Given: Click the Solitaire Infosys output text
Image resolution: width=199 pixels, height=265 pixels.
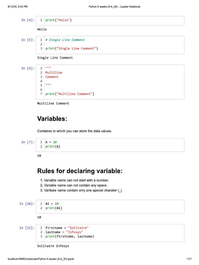Looking at the screenshot, I should click(53, 246).
